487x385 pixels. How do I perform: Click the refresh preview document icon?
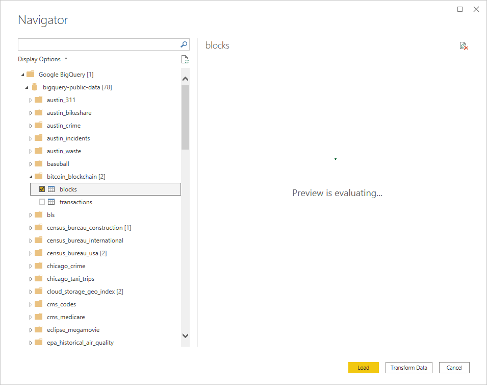(185, 59)
